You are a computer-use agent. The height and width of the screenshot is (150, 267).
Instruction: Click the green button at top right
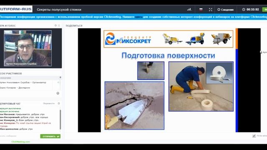(265, 10)
